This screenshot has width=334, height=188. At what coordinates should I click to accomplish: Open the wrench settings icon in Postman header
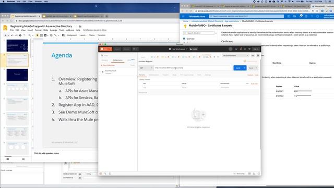241,49
